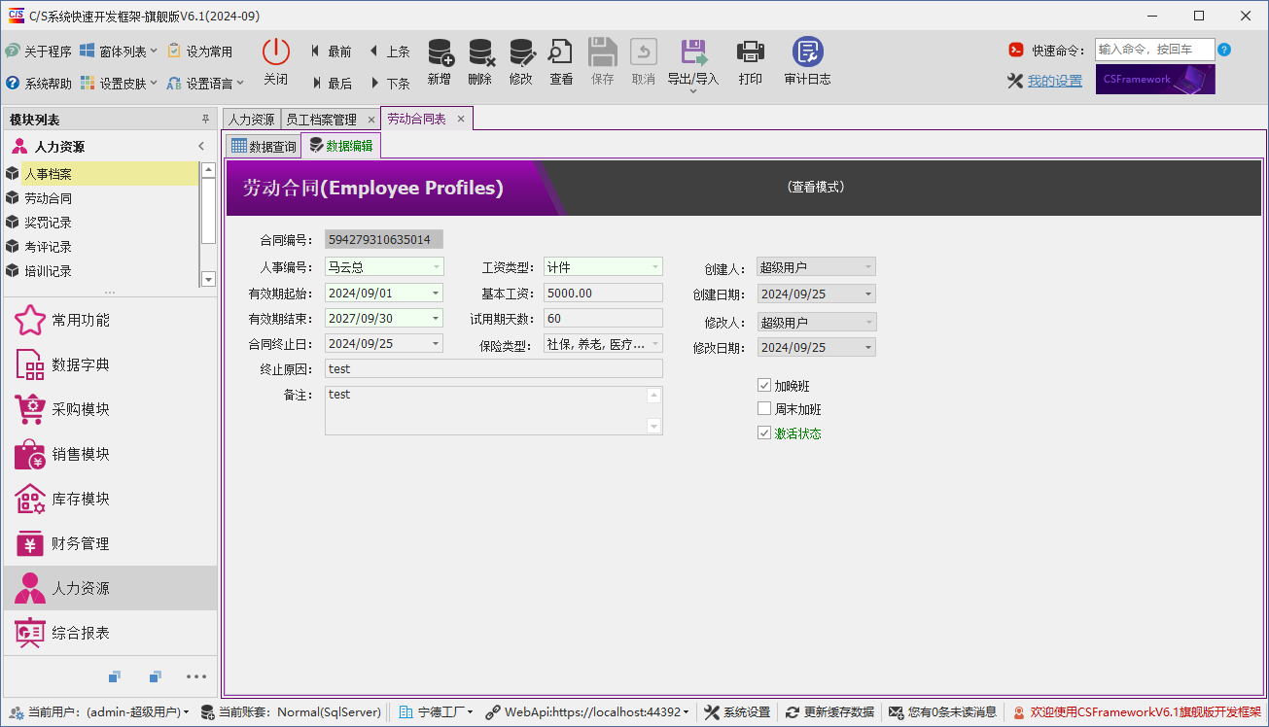Open the 有效期结束 date picker
This screenshot has width=1269, height=727.
click(435, 318)
